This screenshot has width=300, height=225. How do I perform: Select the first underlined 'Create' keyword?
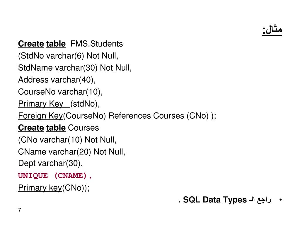(31, 44)
